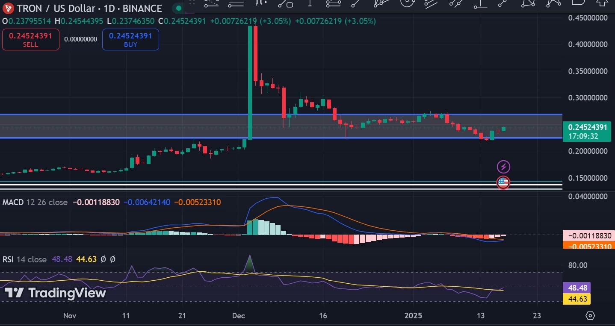This screenshot has height=326, width=615.
Task: Click the open price value 0.23795514
Action: coord(30,21)
